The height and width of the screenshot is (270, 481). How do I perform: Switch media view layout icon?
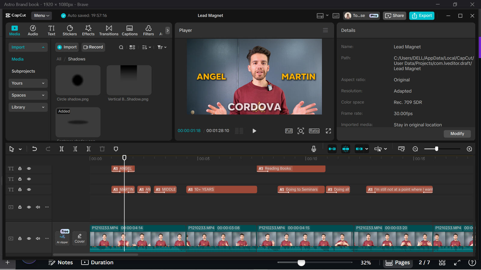pyautogui.click(x=132, y=47)
